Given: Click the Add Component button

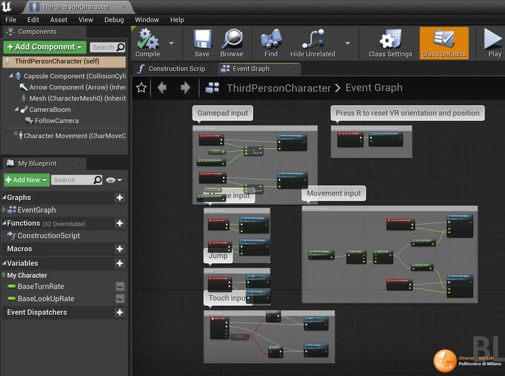Looking at the screenshot, I should point(45,47).
